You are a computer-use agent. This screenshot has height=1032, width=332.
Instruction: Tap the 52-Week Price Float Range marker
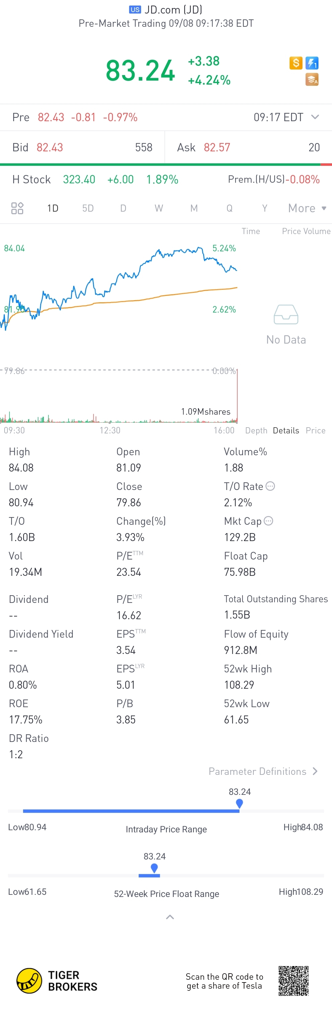point(154,868)
